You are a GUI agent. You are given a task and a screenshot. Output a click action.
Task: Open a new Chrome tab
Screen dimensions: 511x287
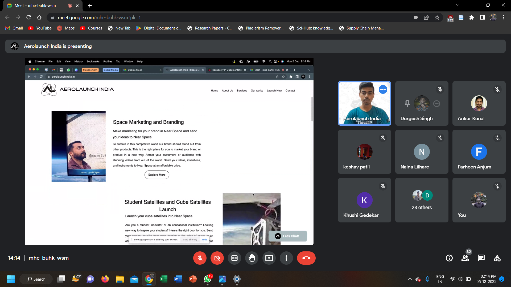pos(90,6)
